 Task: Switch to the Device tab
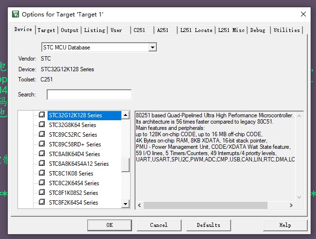coord(23,30)
